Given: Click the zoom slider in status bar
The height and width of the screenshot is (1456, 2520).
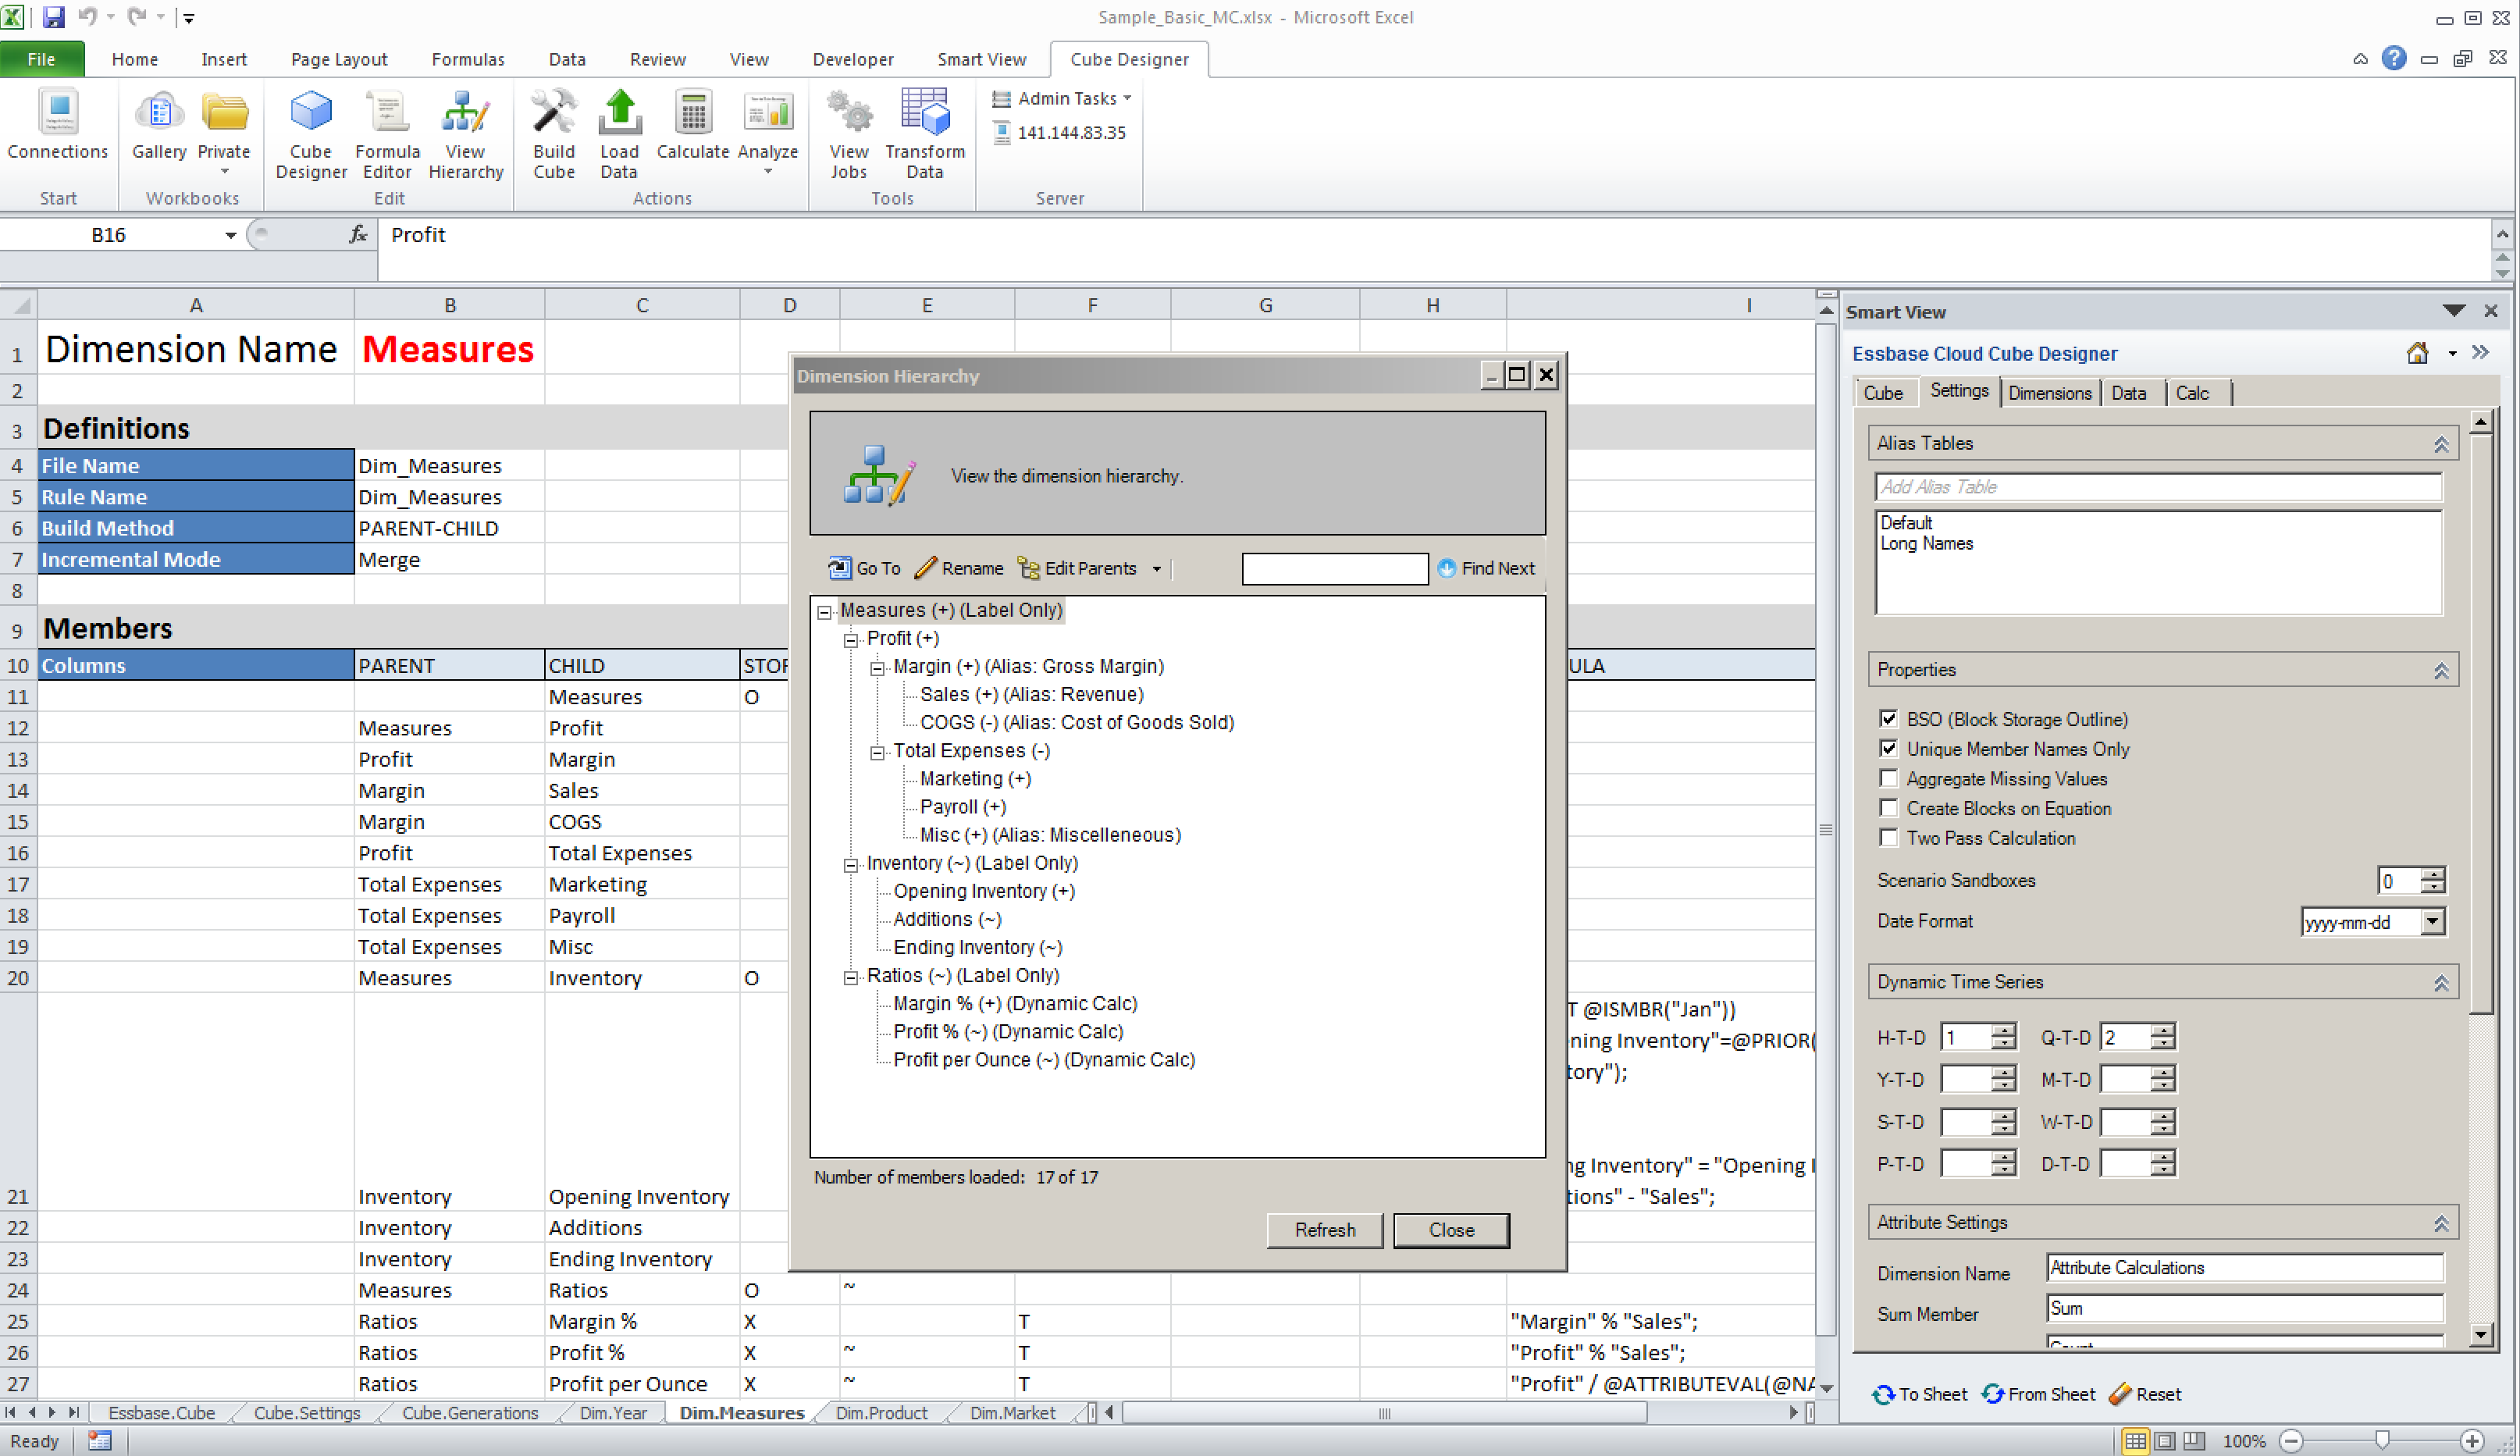Looking at the screenshot, I should point(2382,1441).
